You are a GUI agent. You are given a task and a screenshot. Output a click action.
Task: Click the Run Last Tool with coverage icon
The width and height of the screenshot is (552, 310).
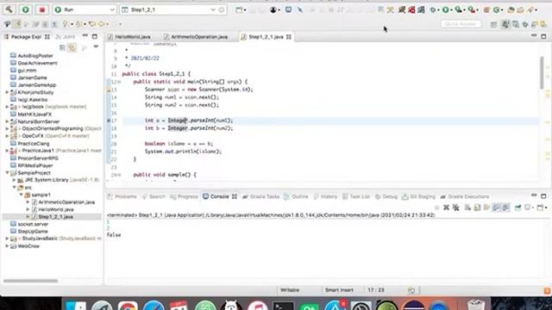coord(458,9)
